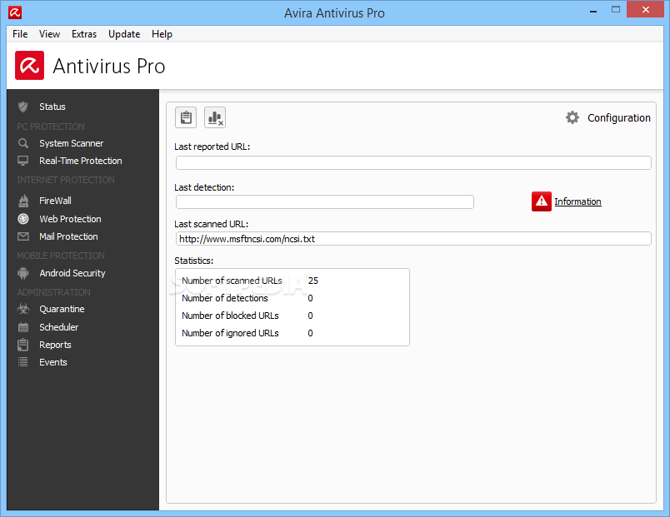Open the File menu
670x517 pixels.
[20, 34]
